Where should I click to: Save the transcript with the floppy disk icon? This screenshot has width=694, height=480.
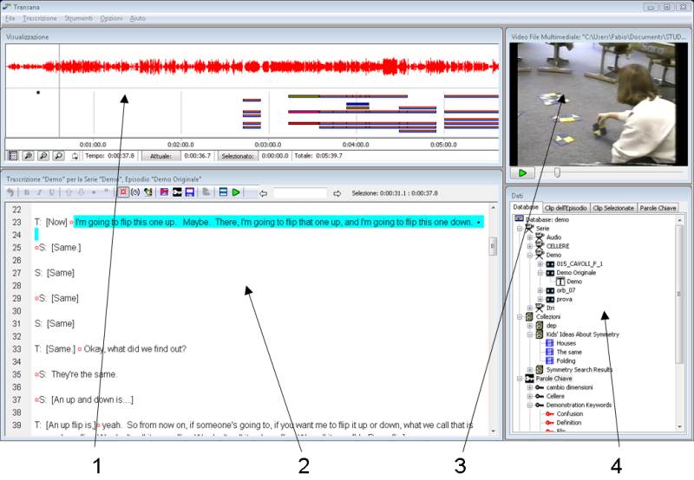pyautogui.click(x=189, y=192)
